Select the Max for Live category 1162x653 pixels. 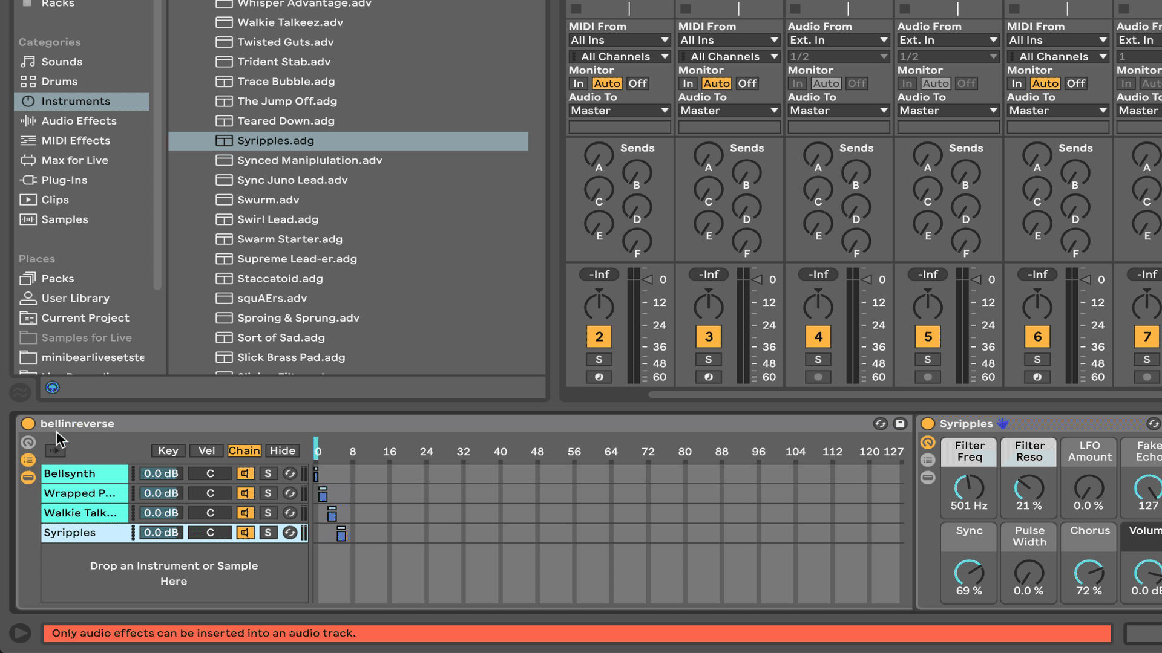74,160
